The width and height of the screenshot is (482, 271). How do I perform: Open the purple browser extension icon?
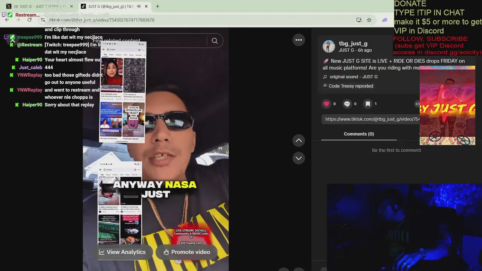(x=384, y=20)
